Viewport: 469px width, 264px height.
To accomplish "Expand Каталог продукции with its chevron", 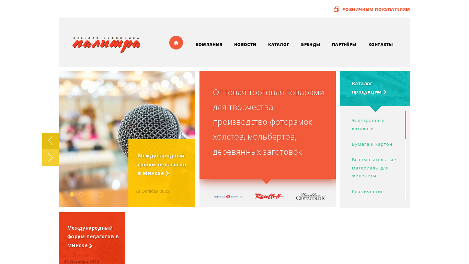I will 385,92.
